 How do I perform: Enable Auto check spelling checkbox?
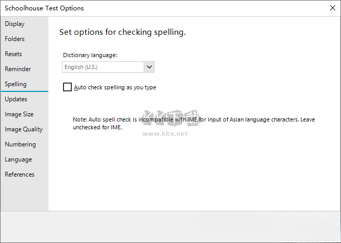(x=67, y=87)
